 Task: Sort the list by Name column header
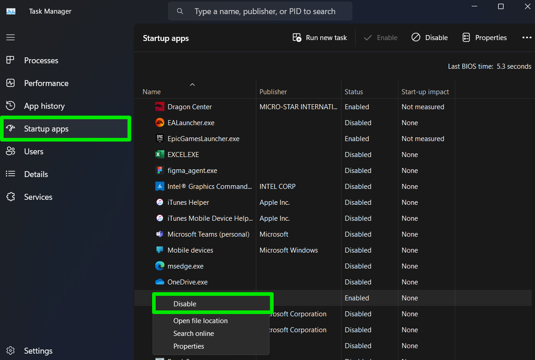[x=152, y=92]
